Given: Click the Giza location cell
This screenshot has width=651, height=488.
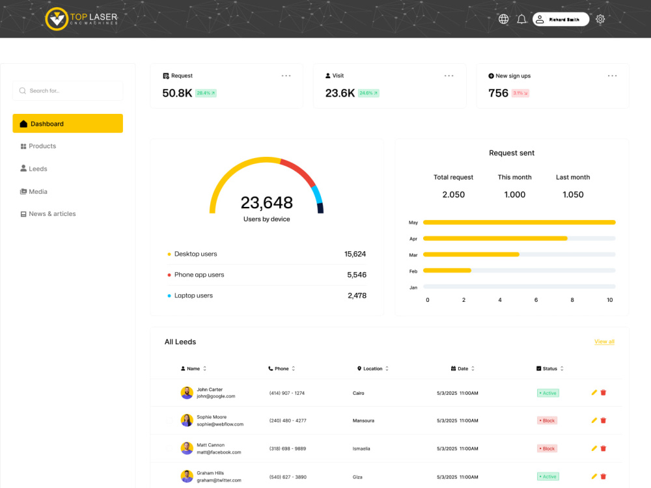Looking at the screenshot, I should coord(357,477).
